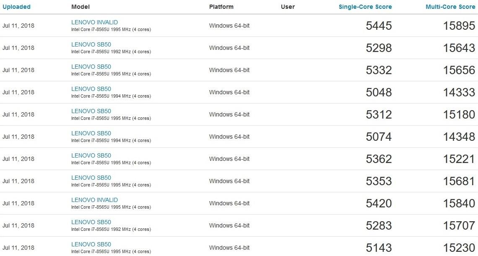Open the LENOVO SB50 result scoring 5332 single-core
Screen dimensions: 478x256
pyautogui.click(x=91, y=66)
